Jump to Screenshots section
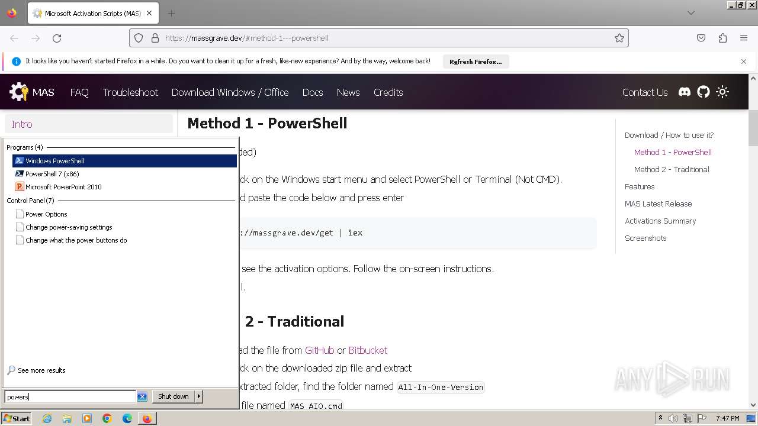 645,238
